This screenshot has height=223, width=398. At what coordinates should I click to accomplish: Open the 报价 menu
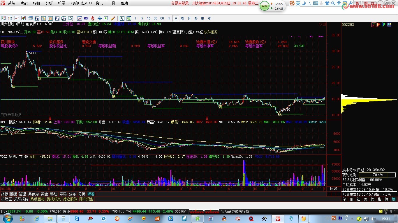click(37, 3)
